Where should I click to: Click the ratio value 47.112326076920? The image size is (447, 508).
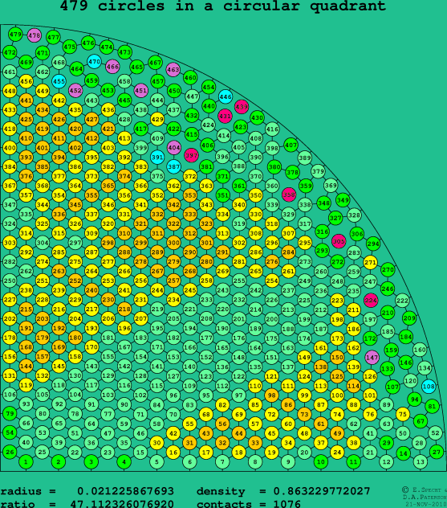tap(122, 504)
